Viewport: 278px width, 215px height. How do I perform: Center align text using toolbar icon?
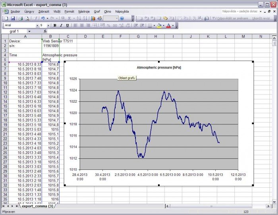tap(81, 25)
